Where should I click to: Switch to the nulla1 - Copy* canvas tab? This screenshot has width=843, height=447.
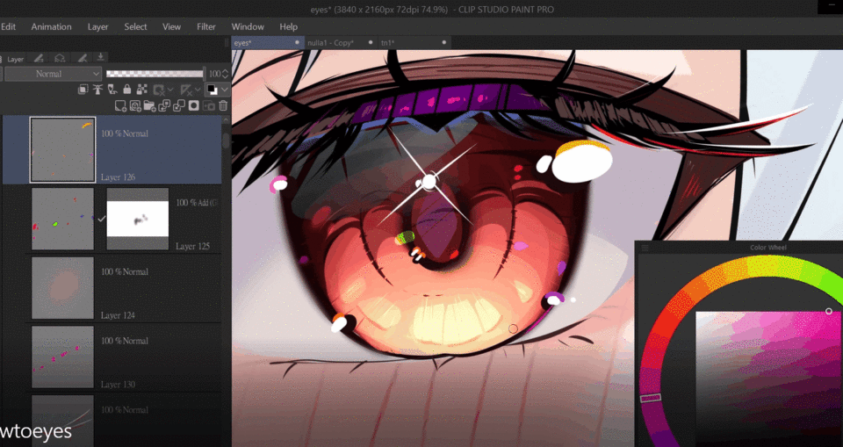341,42
